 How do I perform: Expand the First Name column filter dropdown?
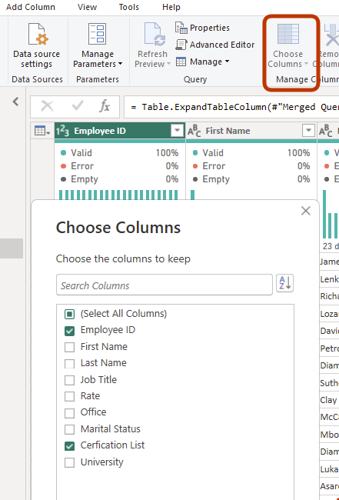(x=308, y=131)
